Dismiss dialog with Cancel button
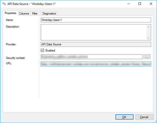The width and height of the screenshot is (157, 123). (x=144, y=117)
